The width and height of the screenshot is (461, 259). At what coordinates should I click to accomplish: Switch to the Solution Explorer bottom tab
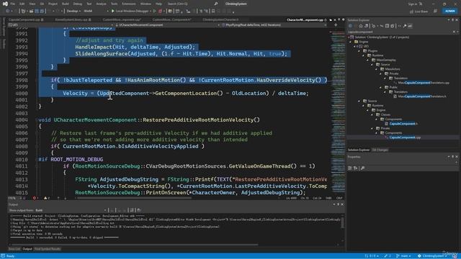(359, 150)
